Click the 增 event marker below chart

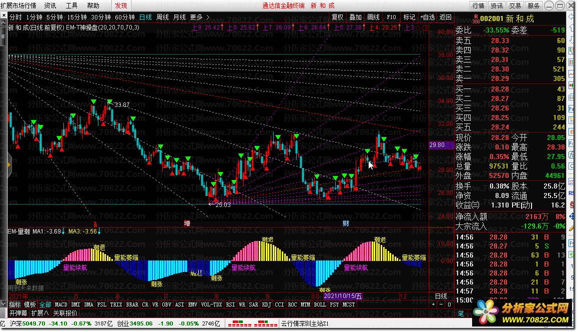187,223
